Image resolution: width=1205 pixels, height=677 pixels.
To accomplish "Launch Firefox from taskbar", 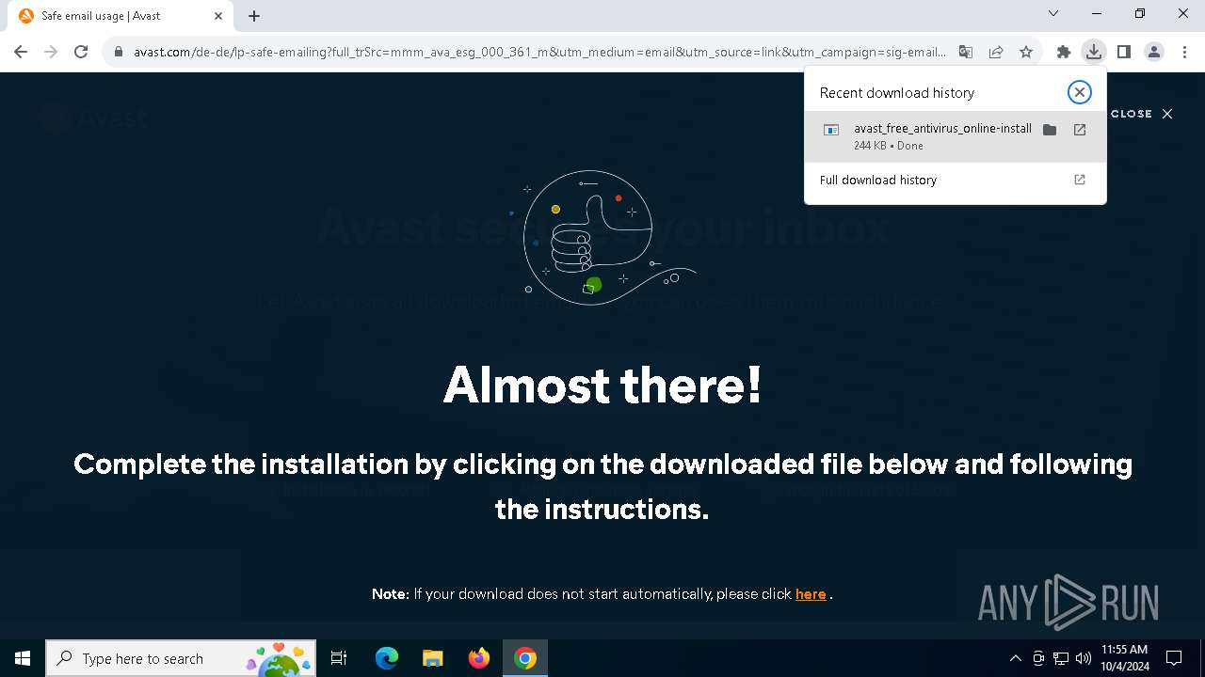I will [x=478, y=658].
